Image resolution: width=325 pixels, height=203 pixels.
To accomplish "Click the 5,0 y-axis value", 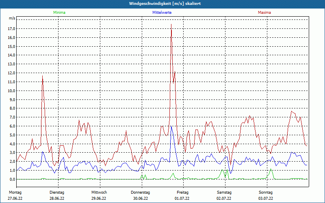I will tap(13, 135).
